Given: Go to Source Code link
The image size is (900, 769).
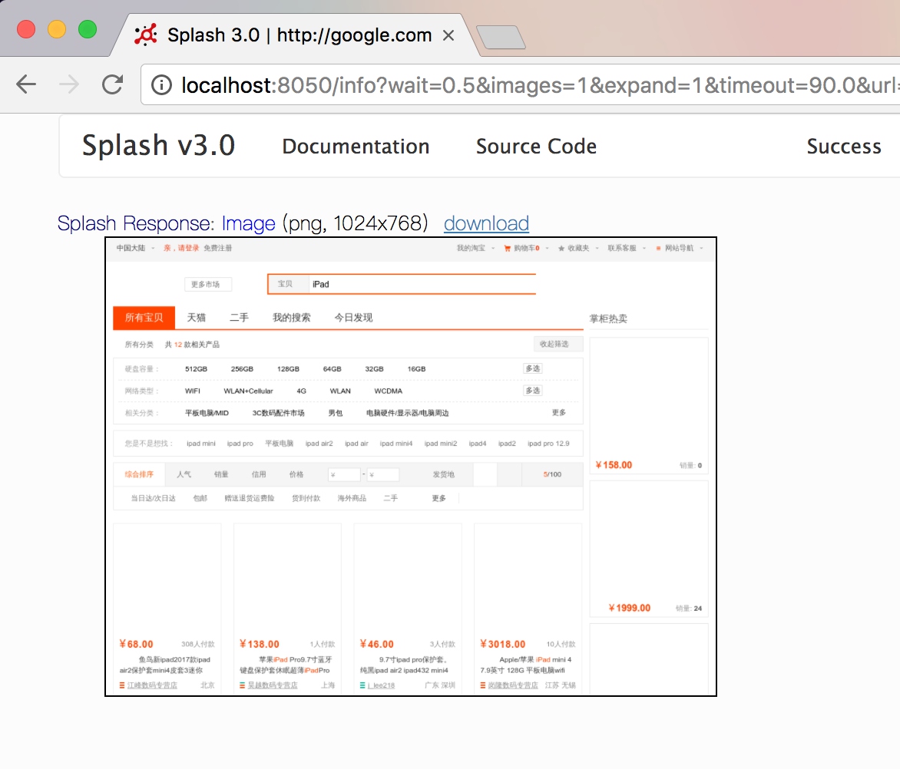Looking at the screenshot, I should (536, 147).
